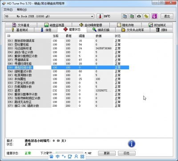This screenshot has width=178, height=161.
Task: Select the (C6) offline uncorrectable row
Action: pyautogui.click(x=68, y=102)
